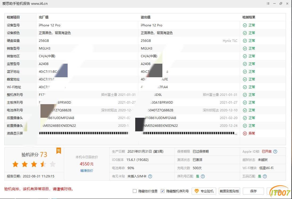
Task: Click the 500次 charge count value
Action: pos(197,168)
